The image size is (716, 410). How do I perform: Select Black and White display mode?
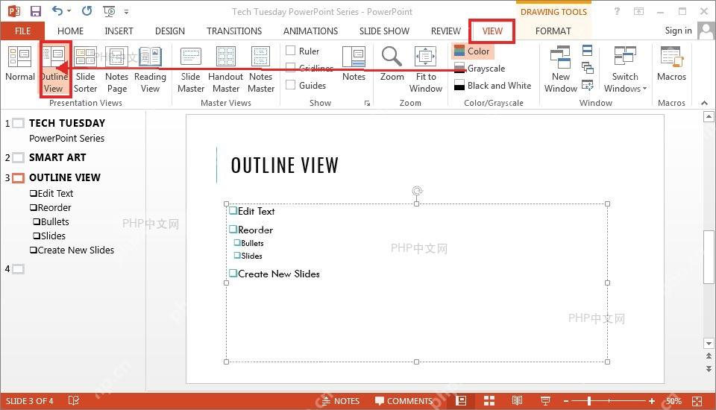pyautogui.click(x=493, y=86)
